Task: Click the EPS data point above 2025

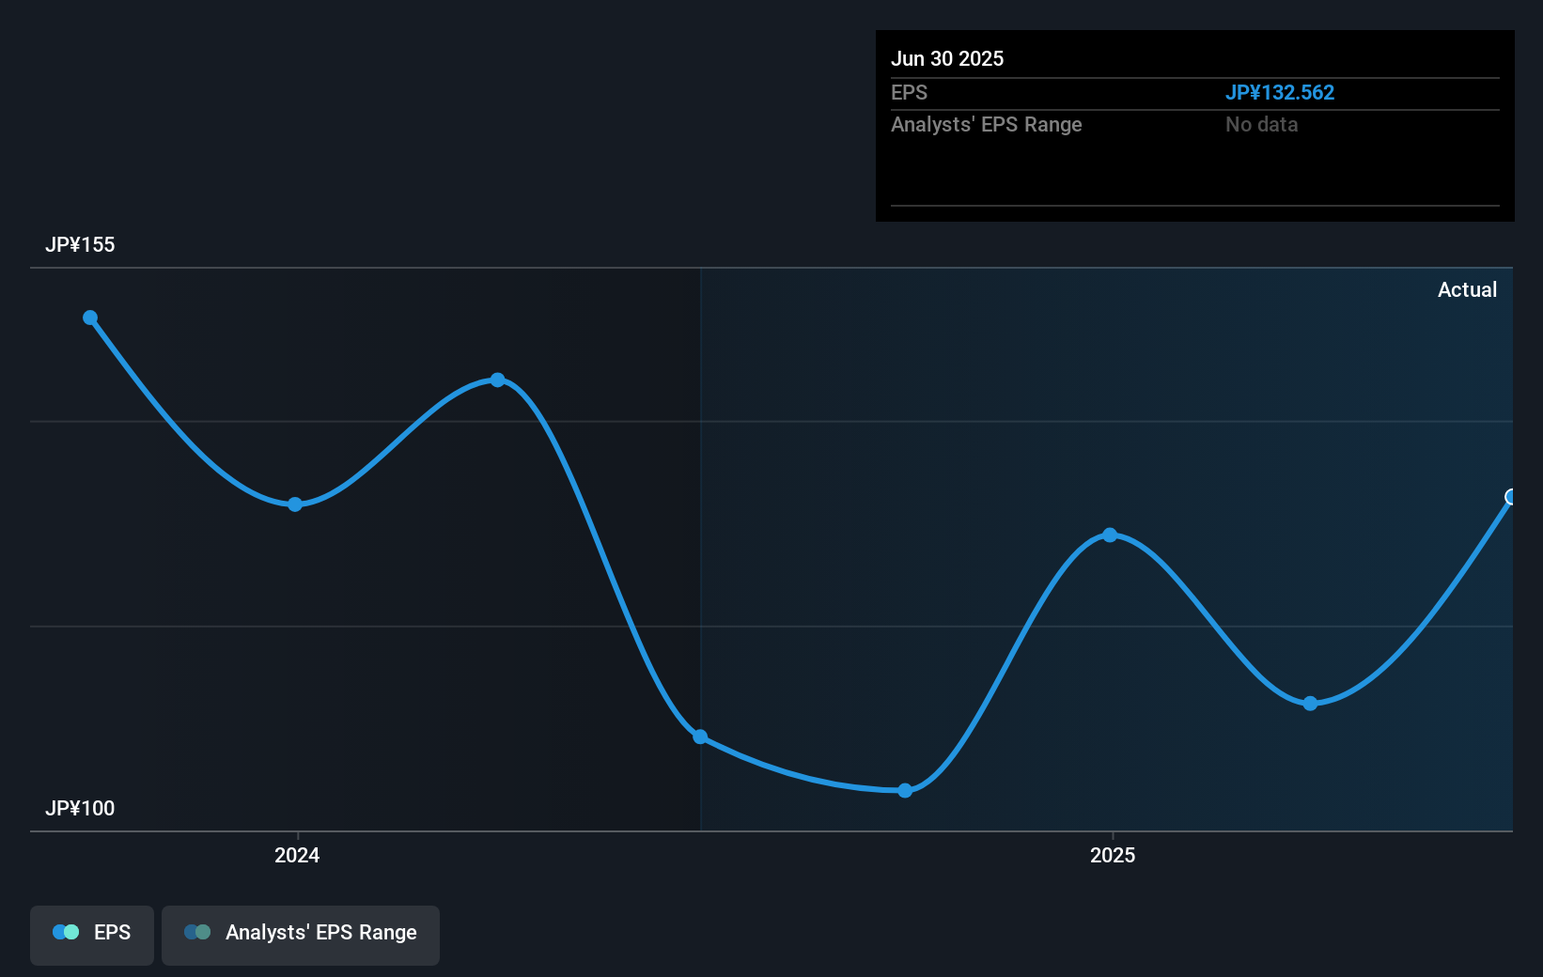Action: pyautogui.click(x=1110, y=535)
